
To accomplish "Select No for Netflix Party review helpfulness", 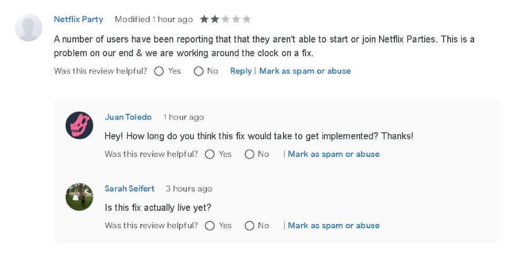I will point(198,71).
